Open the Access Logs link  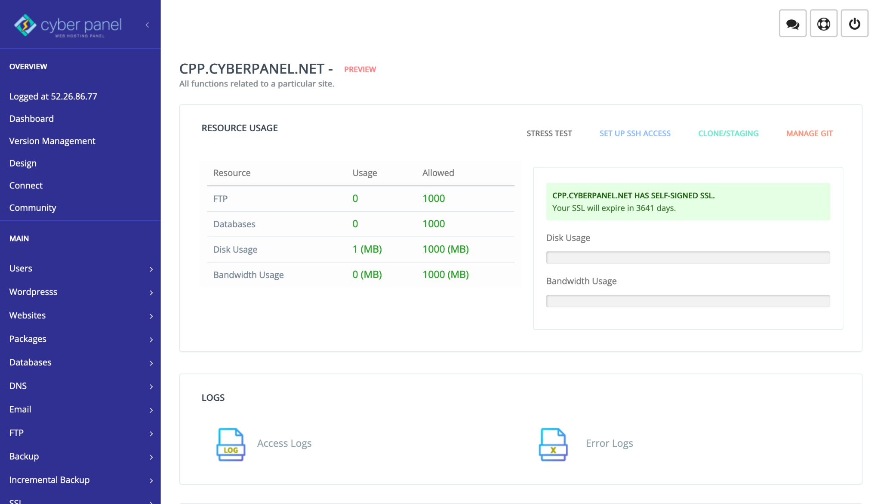pyautogui.click(x=284, y=443)
